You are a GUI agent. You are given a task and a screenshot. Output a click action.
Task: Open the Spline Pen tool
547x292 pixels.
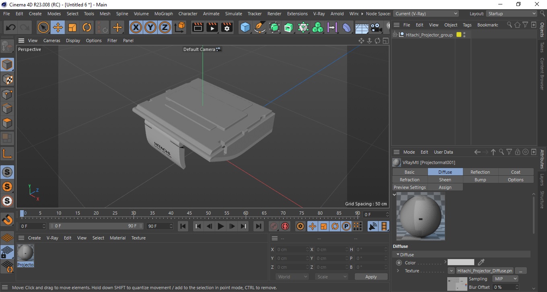point(260,28)
